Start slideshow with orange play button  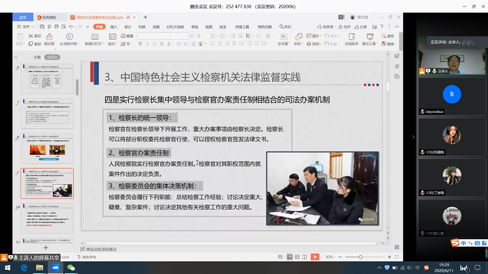tap(314, 257)
